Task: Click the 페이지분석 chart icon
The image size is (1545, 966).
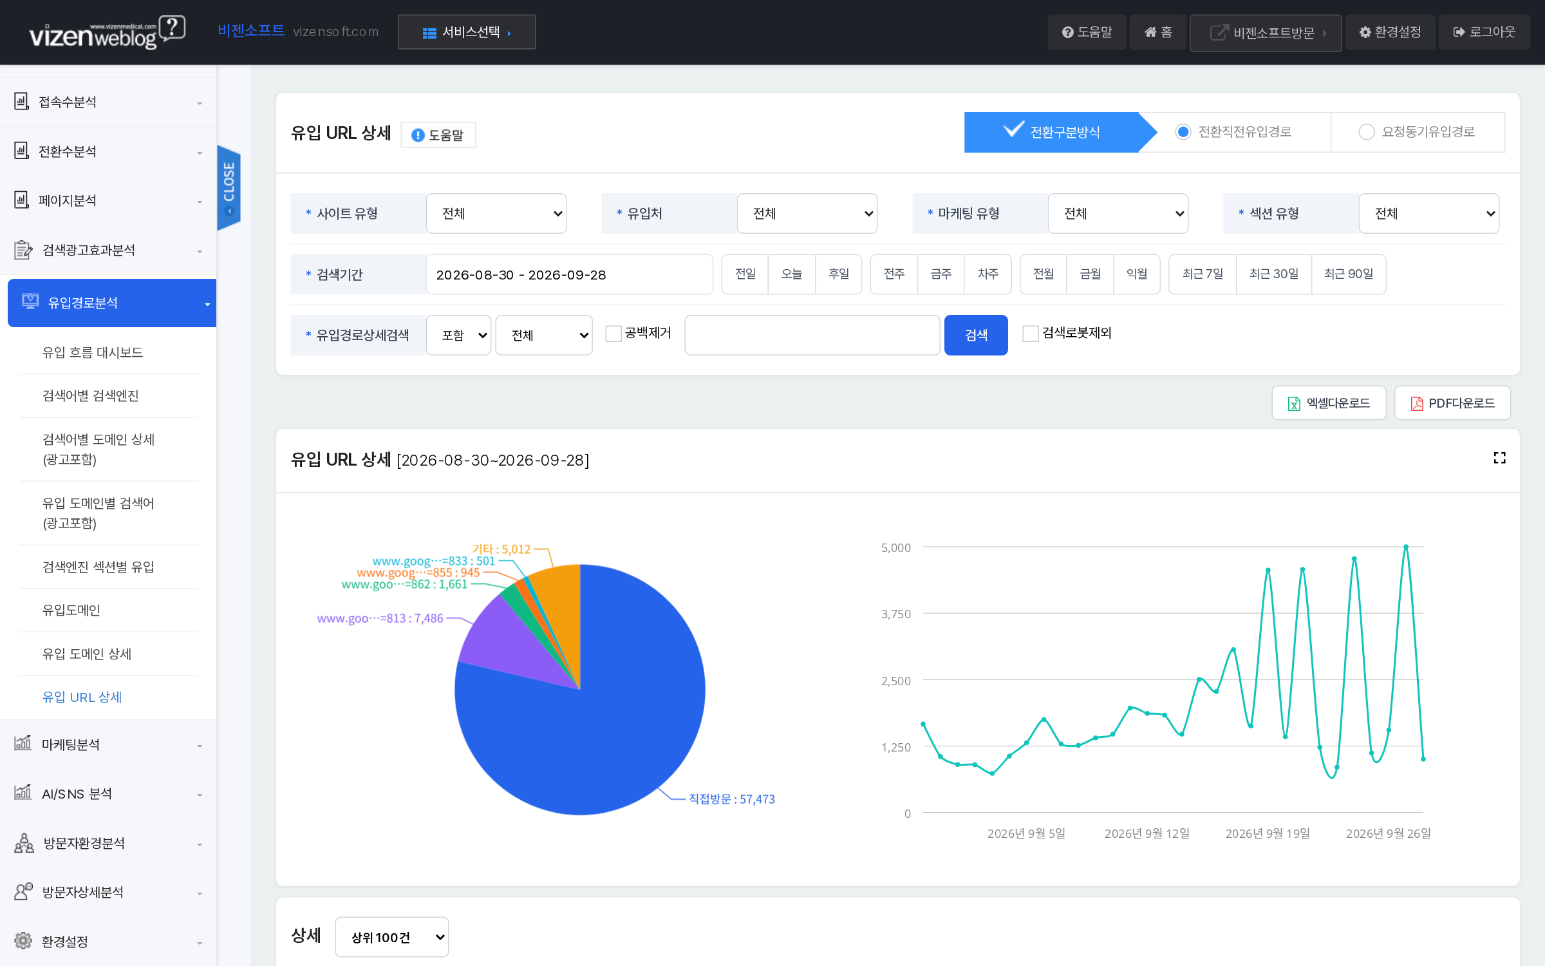Action: coord(21,200)
